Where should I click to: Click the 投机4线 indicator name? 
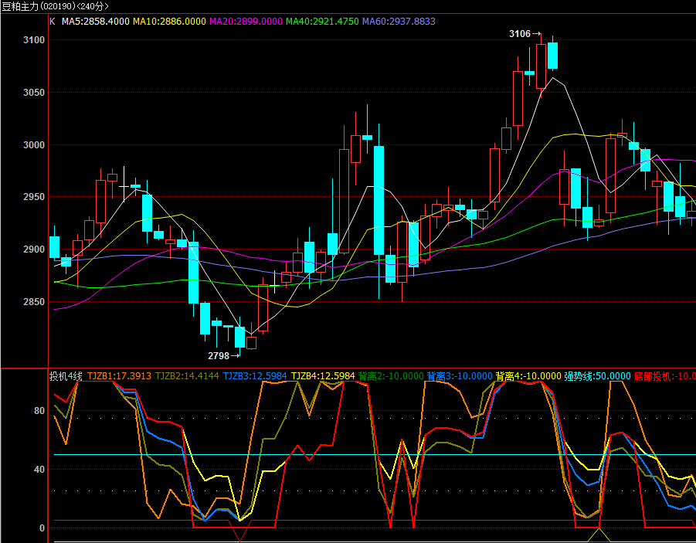pos(66,376)
